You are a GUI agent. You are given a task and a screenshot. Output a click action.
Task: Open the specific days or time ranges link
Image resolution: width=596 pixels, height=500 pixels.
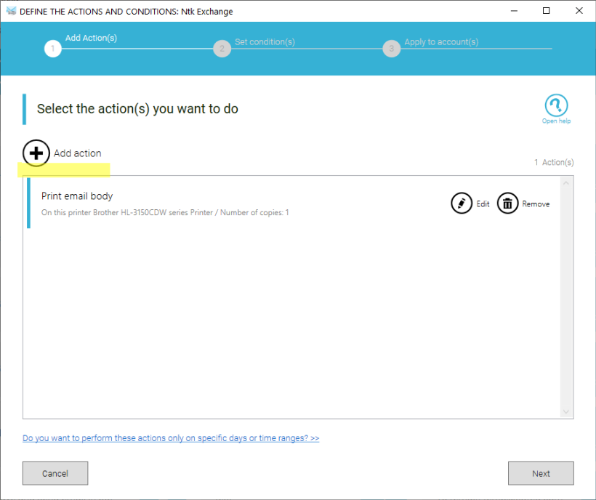pos(171,437)
